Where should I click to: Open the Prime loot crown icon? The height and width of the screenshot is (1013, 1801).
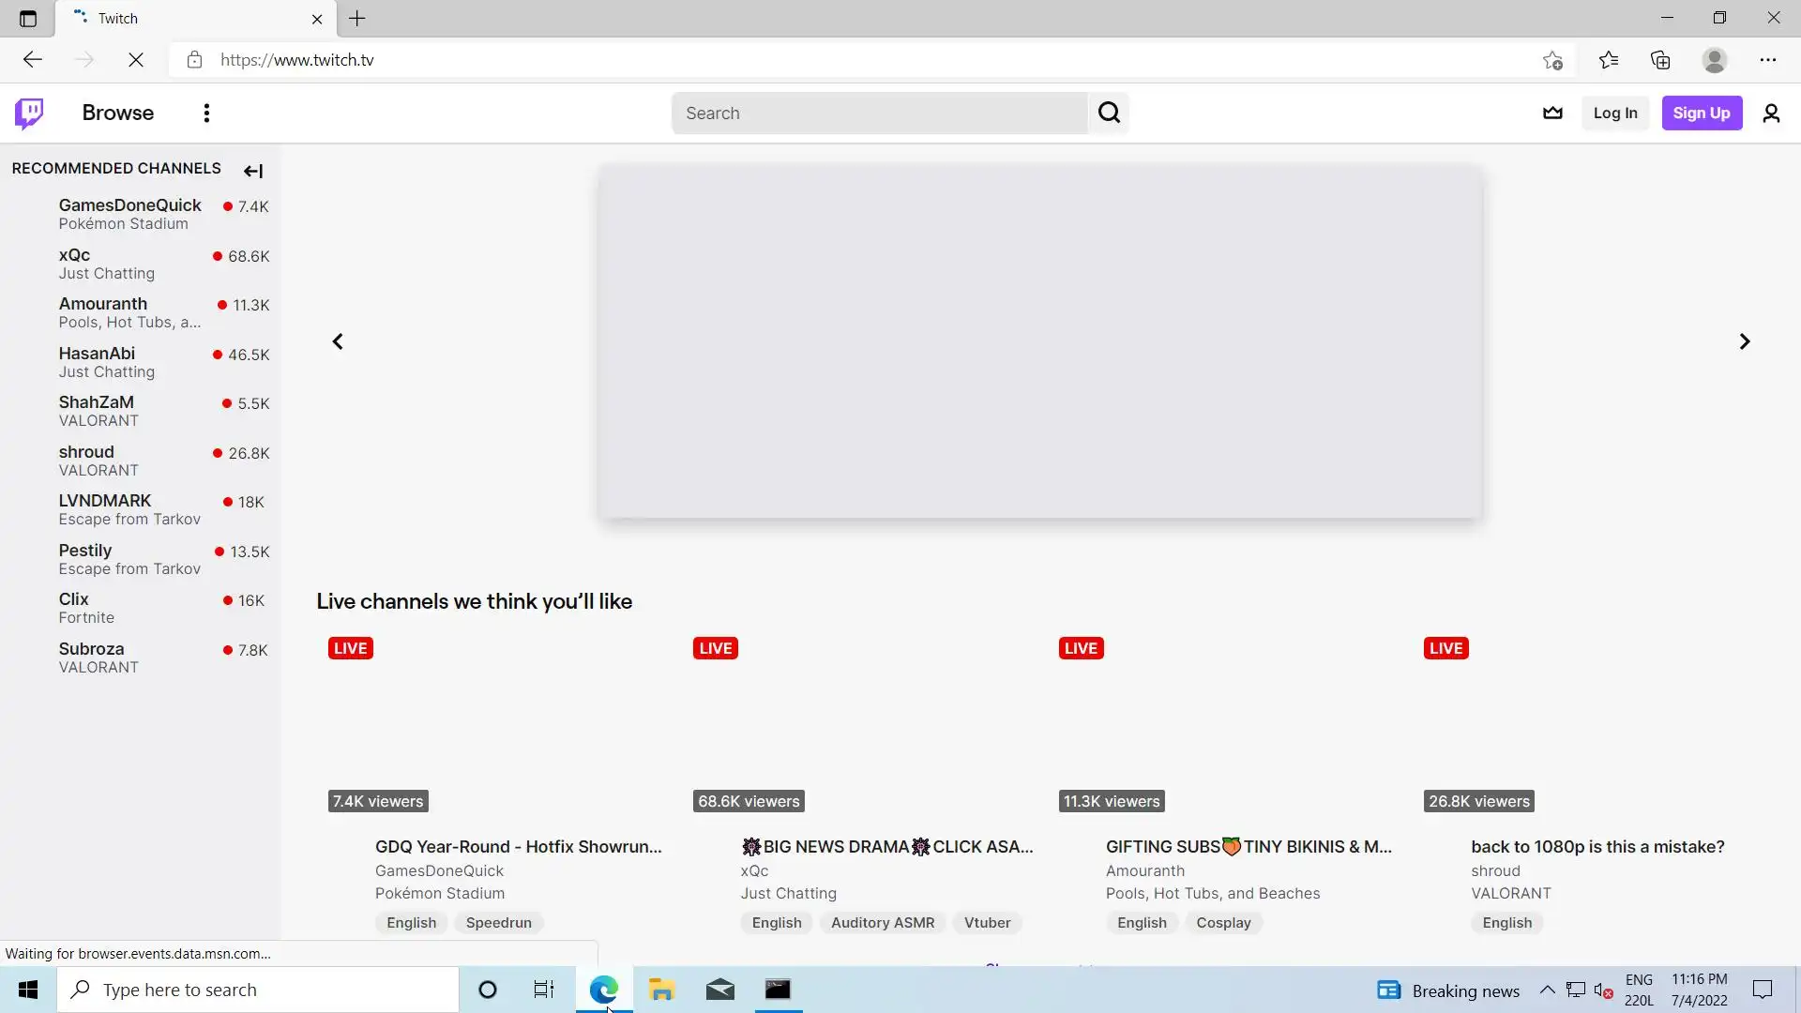[x=1552, y=113]
